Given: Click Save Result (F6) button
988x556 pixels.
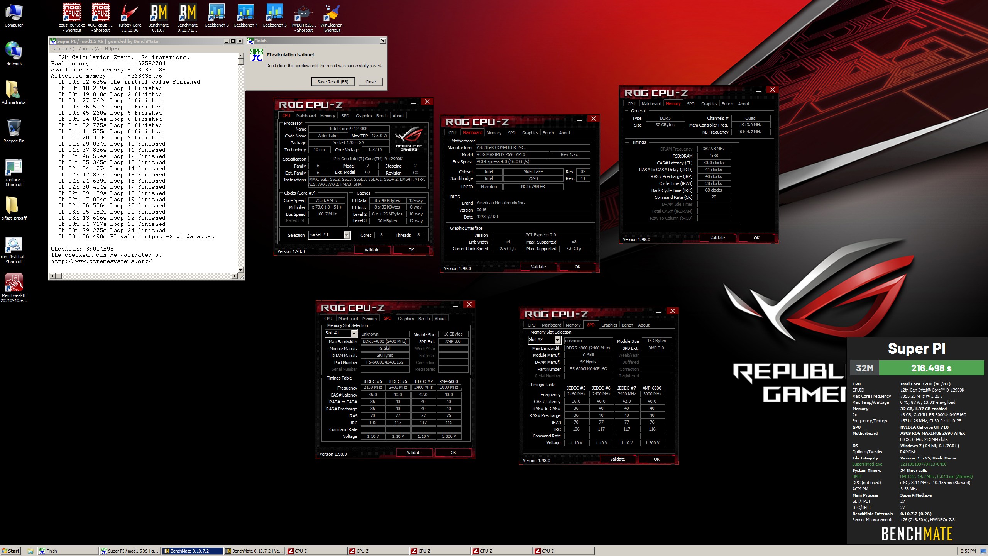Looking at the screenshot, I should coord(333,82).
